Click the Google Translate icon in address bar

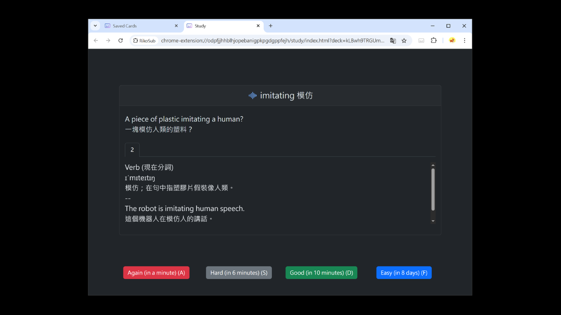coord(393,41)
